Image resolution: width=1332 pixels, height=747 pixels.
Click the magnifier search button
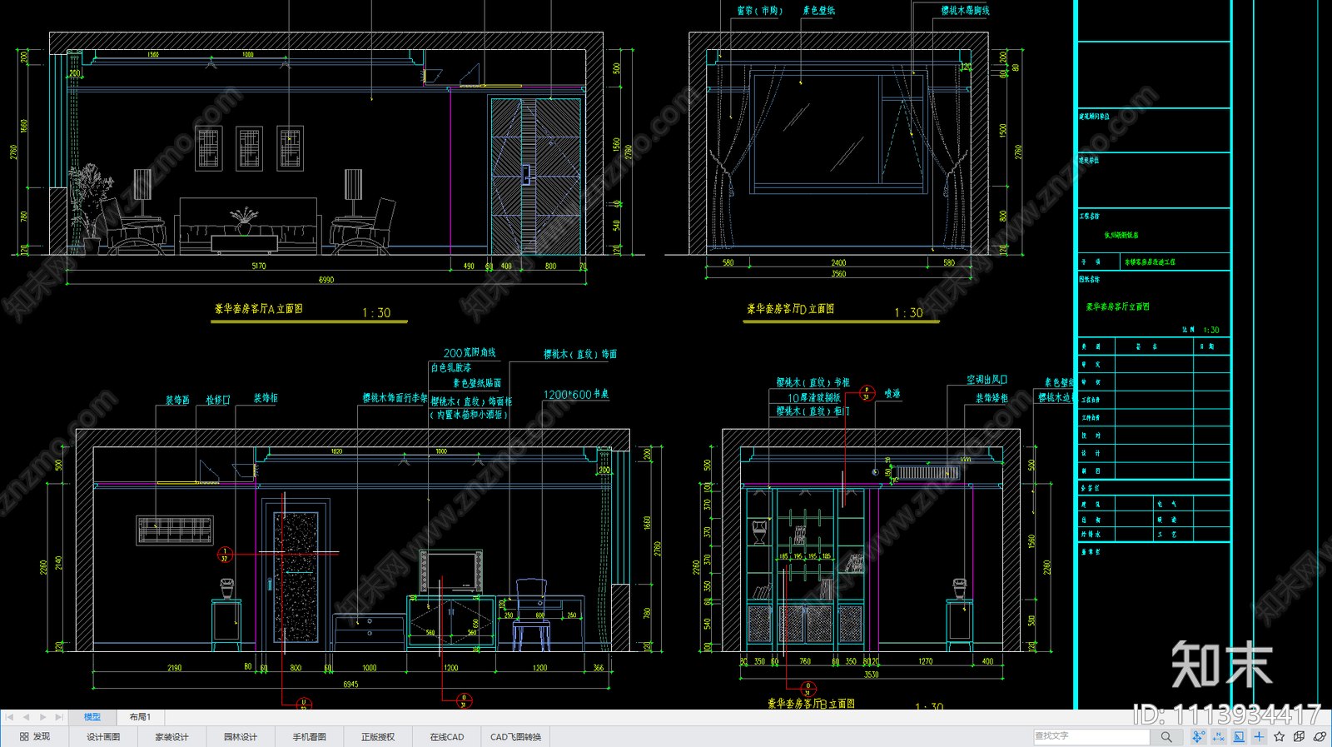1166,737
